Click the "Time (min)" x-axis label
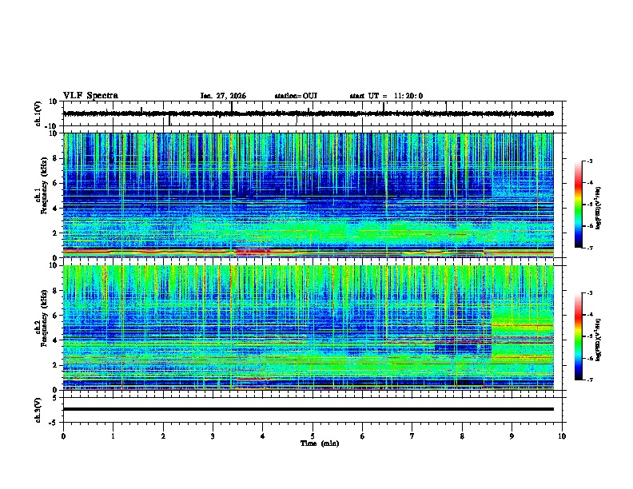This screenshot has width=633, height=489. coord(320,443)
